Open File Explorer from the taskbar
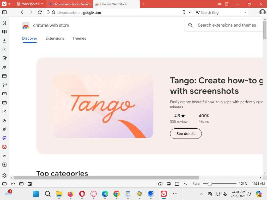 pos(59,194)
